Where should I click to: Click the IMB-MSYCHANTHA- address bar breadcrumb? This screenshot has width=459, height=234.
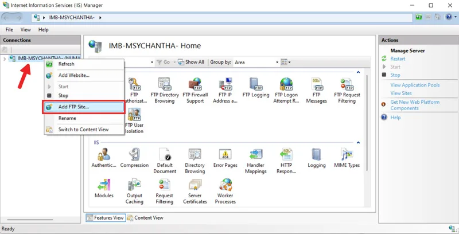72,18
